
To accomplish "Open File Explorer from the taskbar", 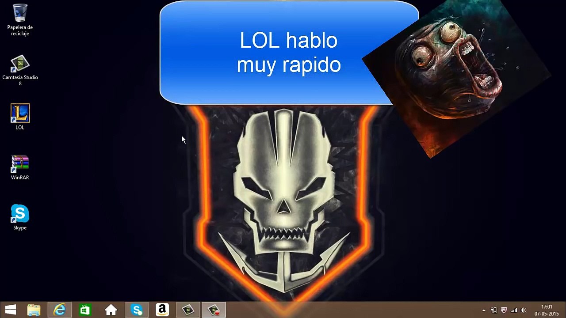I will (x=34, y=310).
